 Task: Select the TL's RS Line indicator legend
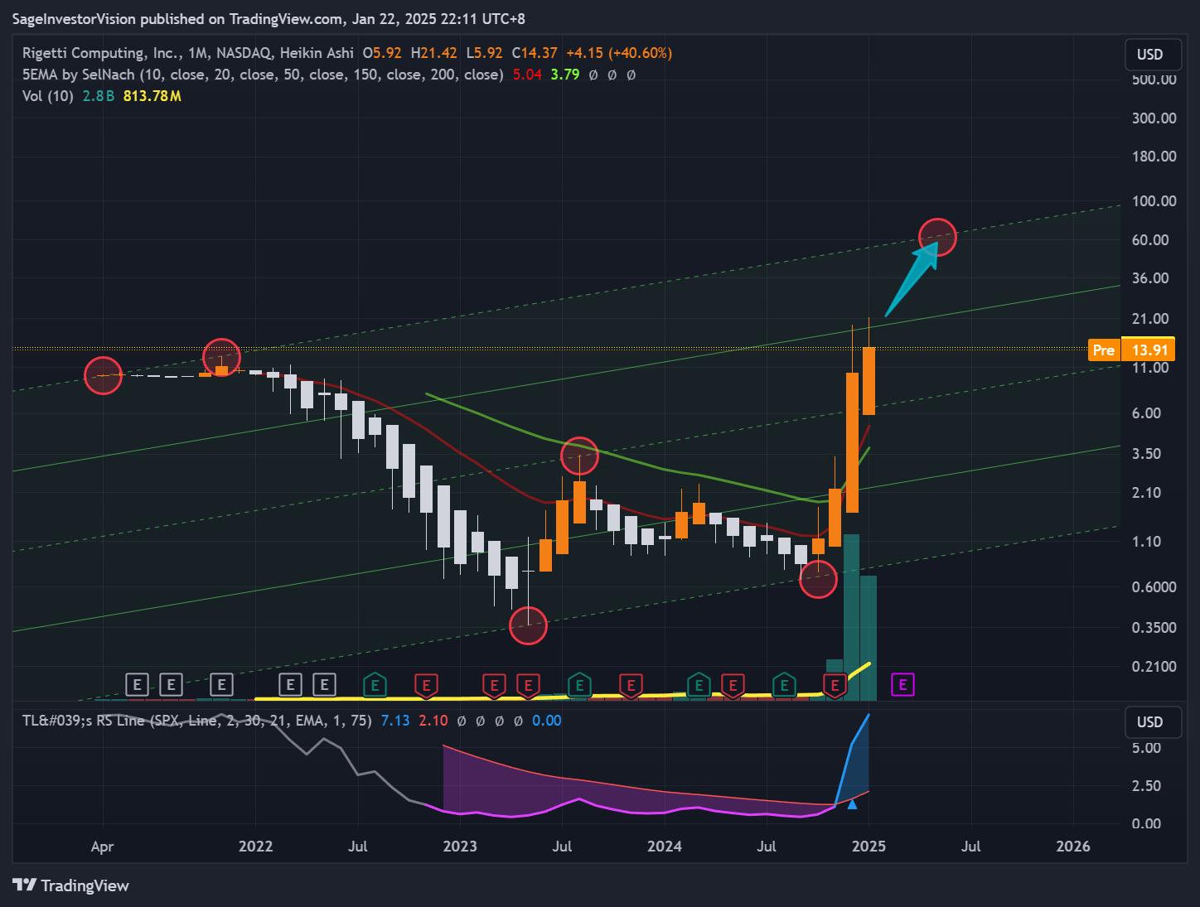click(x=196, y=721)
